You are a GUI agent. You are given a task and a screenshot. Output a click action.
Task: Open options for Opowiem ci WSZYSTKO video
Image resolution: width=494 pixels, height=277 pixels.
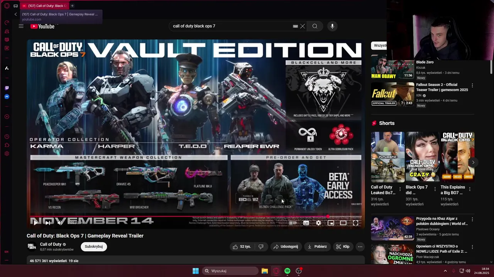click(472, 247)
